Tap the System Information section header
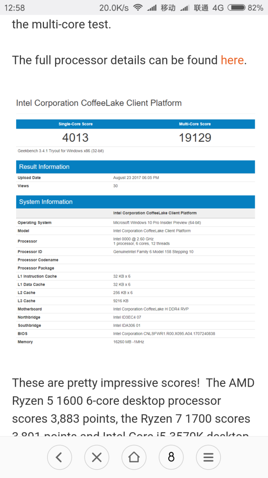Screen dimensions: 268x478 click(135, 202)
